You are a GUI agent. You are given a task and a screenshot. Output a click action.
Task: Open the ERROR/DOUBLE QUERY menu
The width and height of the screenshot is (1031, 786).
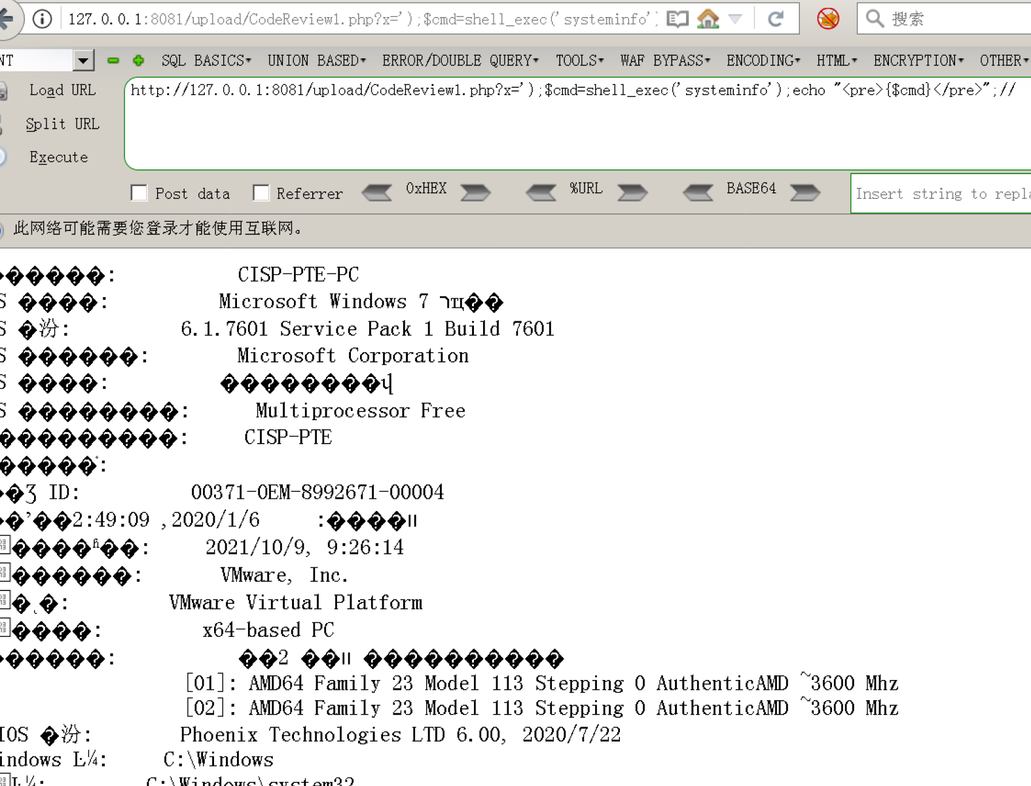460,61
